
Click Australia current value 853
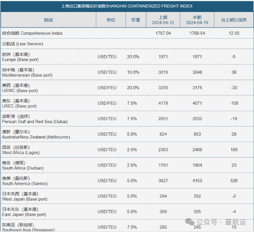[197, 134]
